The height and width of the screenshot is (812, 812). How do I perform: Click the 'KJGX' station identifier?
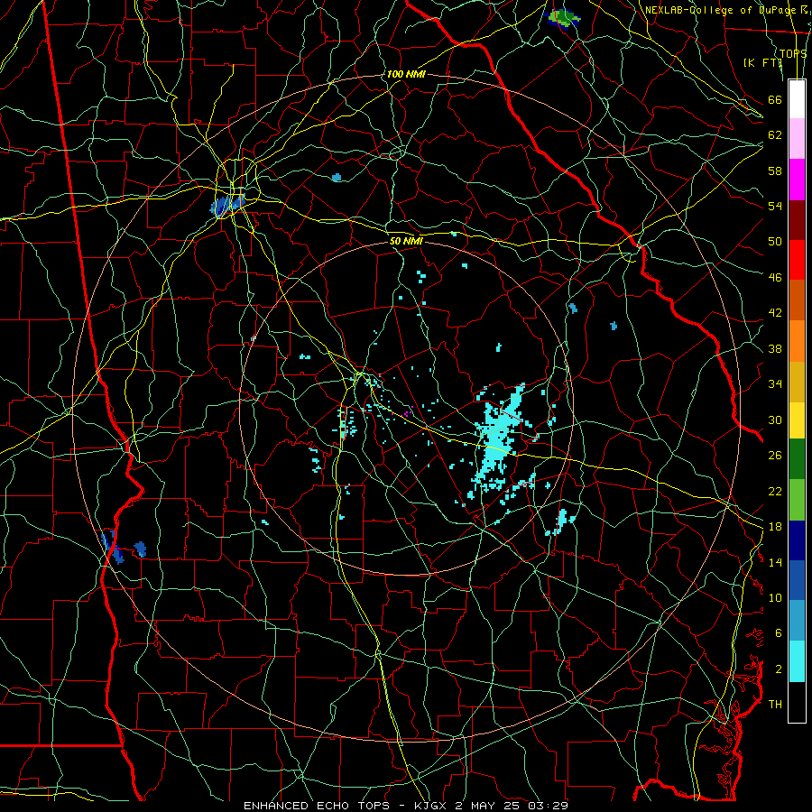coord(429,806)
